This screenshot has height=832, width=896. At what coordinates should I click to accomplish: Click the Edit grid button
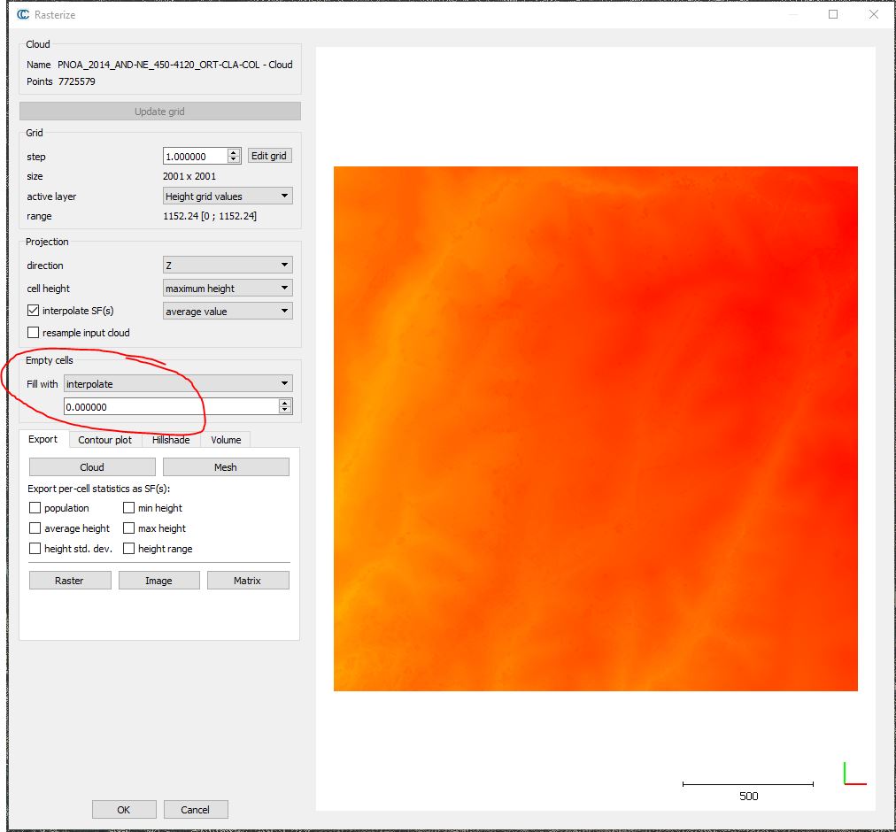[269, 156]
